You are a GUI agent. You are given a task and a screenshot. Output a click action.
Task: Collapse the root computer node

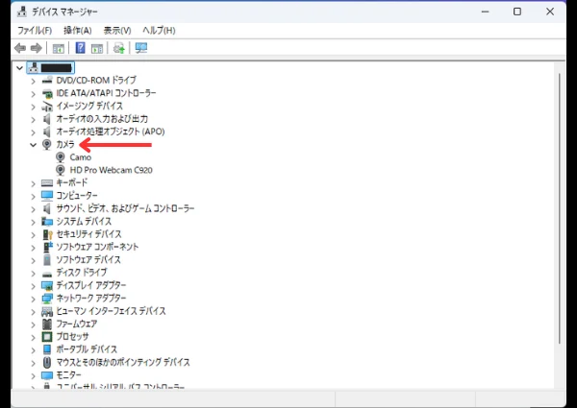(x=19, y=68)
